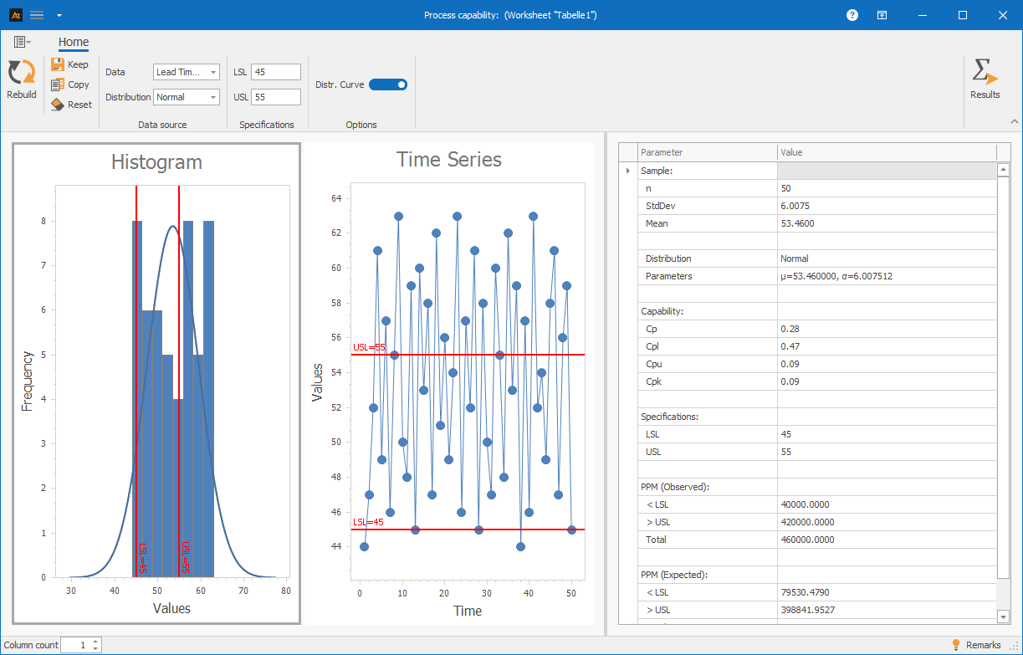The width and height of the screenshot is (1023, 655).
Task: Toggle the Distr. Curve switch off
Action: click(x=388, y=84)
